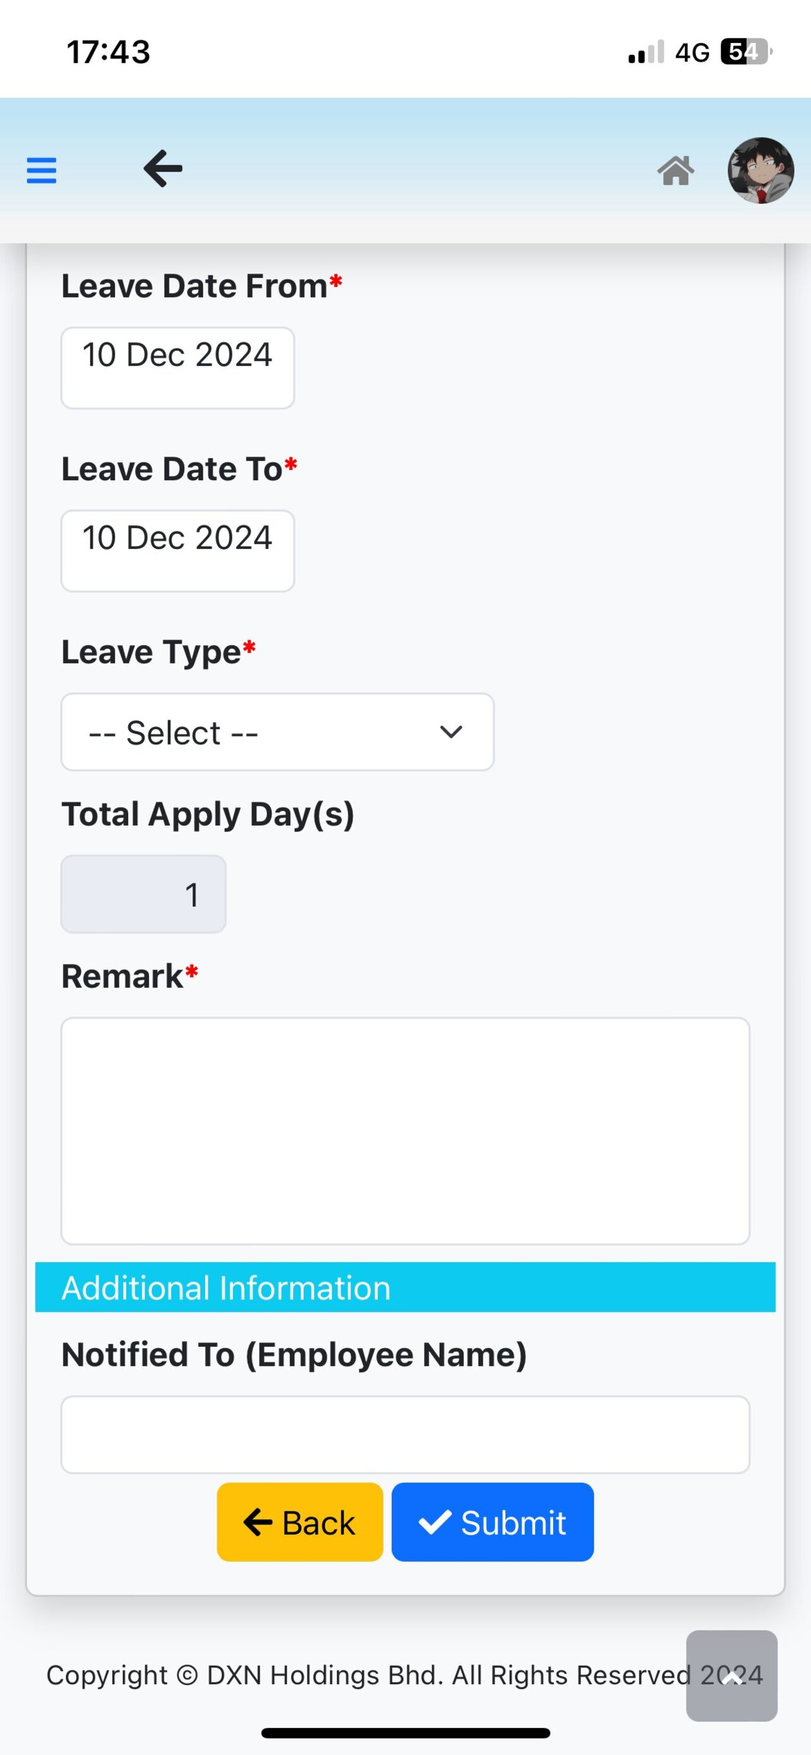Tap the blue Submit button

[x=492, y=1522]
